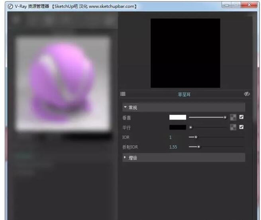The height and width of the screenshot is (220, 261).
Task: Toggle the eye visibility icon for 菲涅耳
Action: (247, 94)
